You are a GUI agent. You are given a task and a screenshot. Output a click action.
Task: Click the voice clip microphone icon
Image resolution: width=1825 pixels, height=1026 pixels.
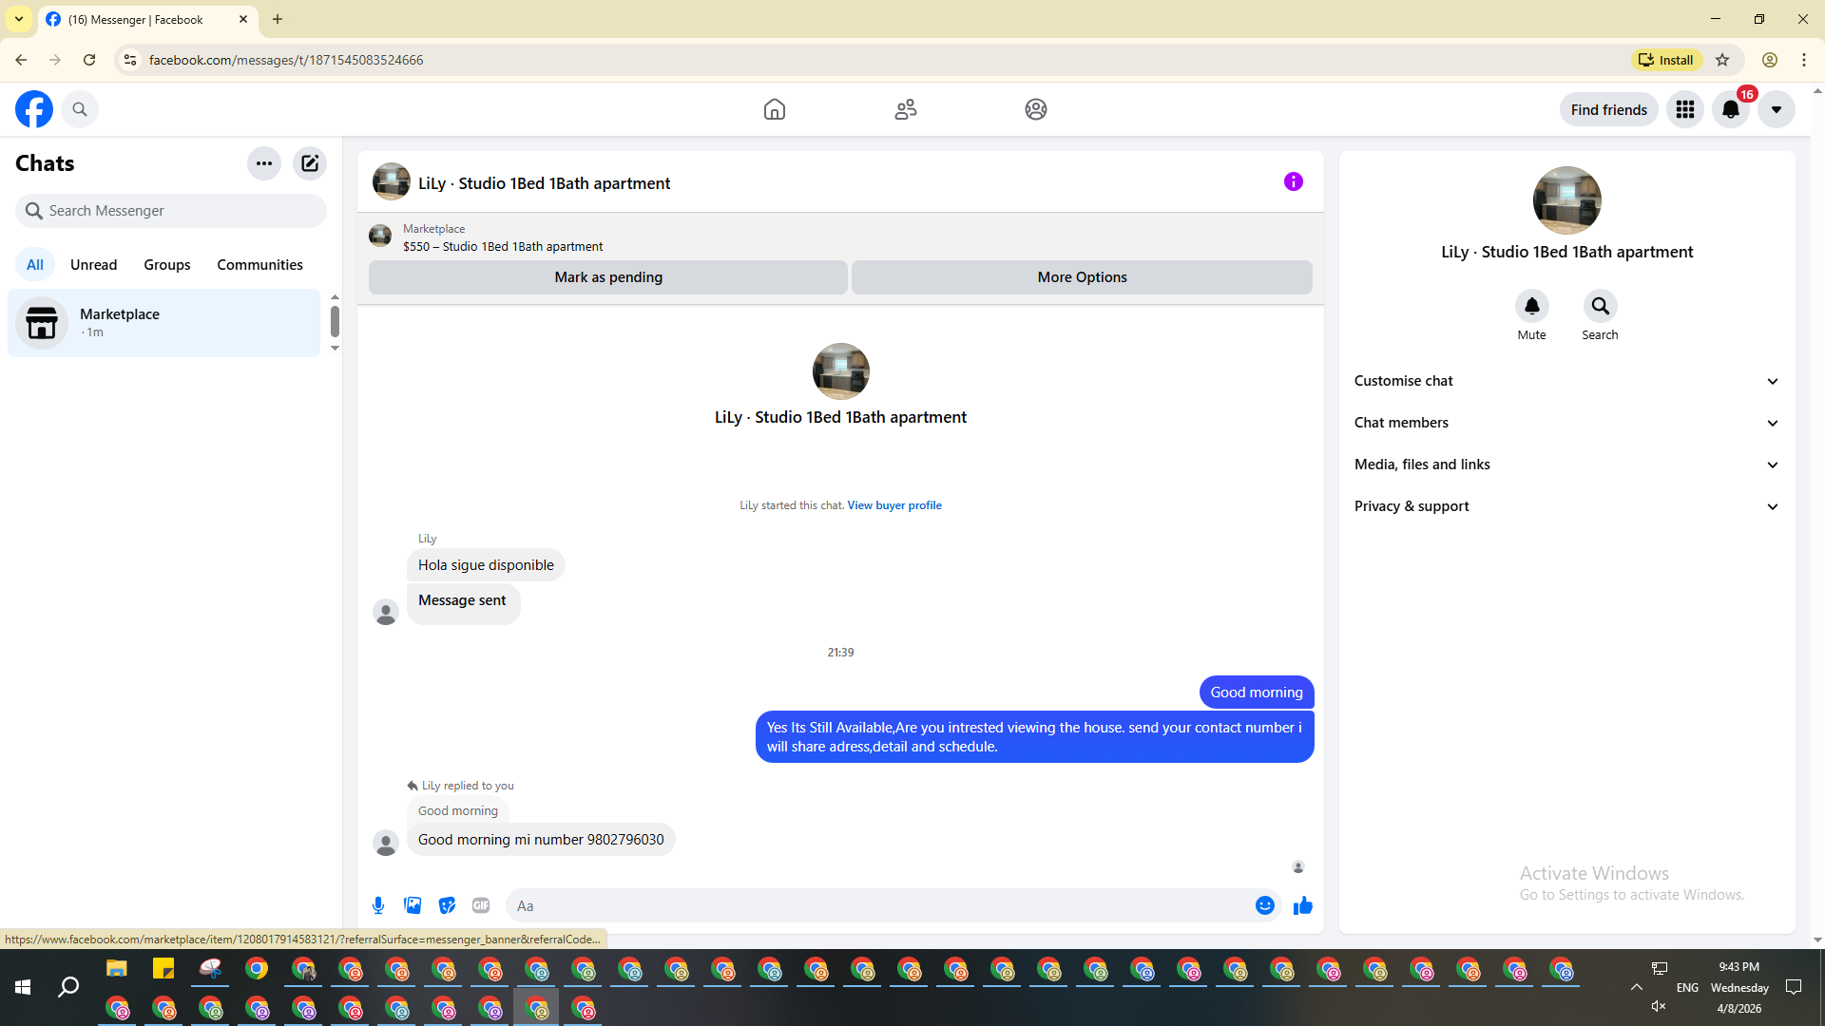pos(378,905)
